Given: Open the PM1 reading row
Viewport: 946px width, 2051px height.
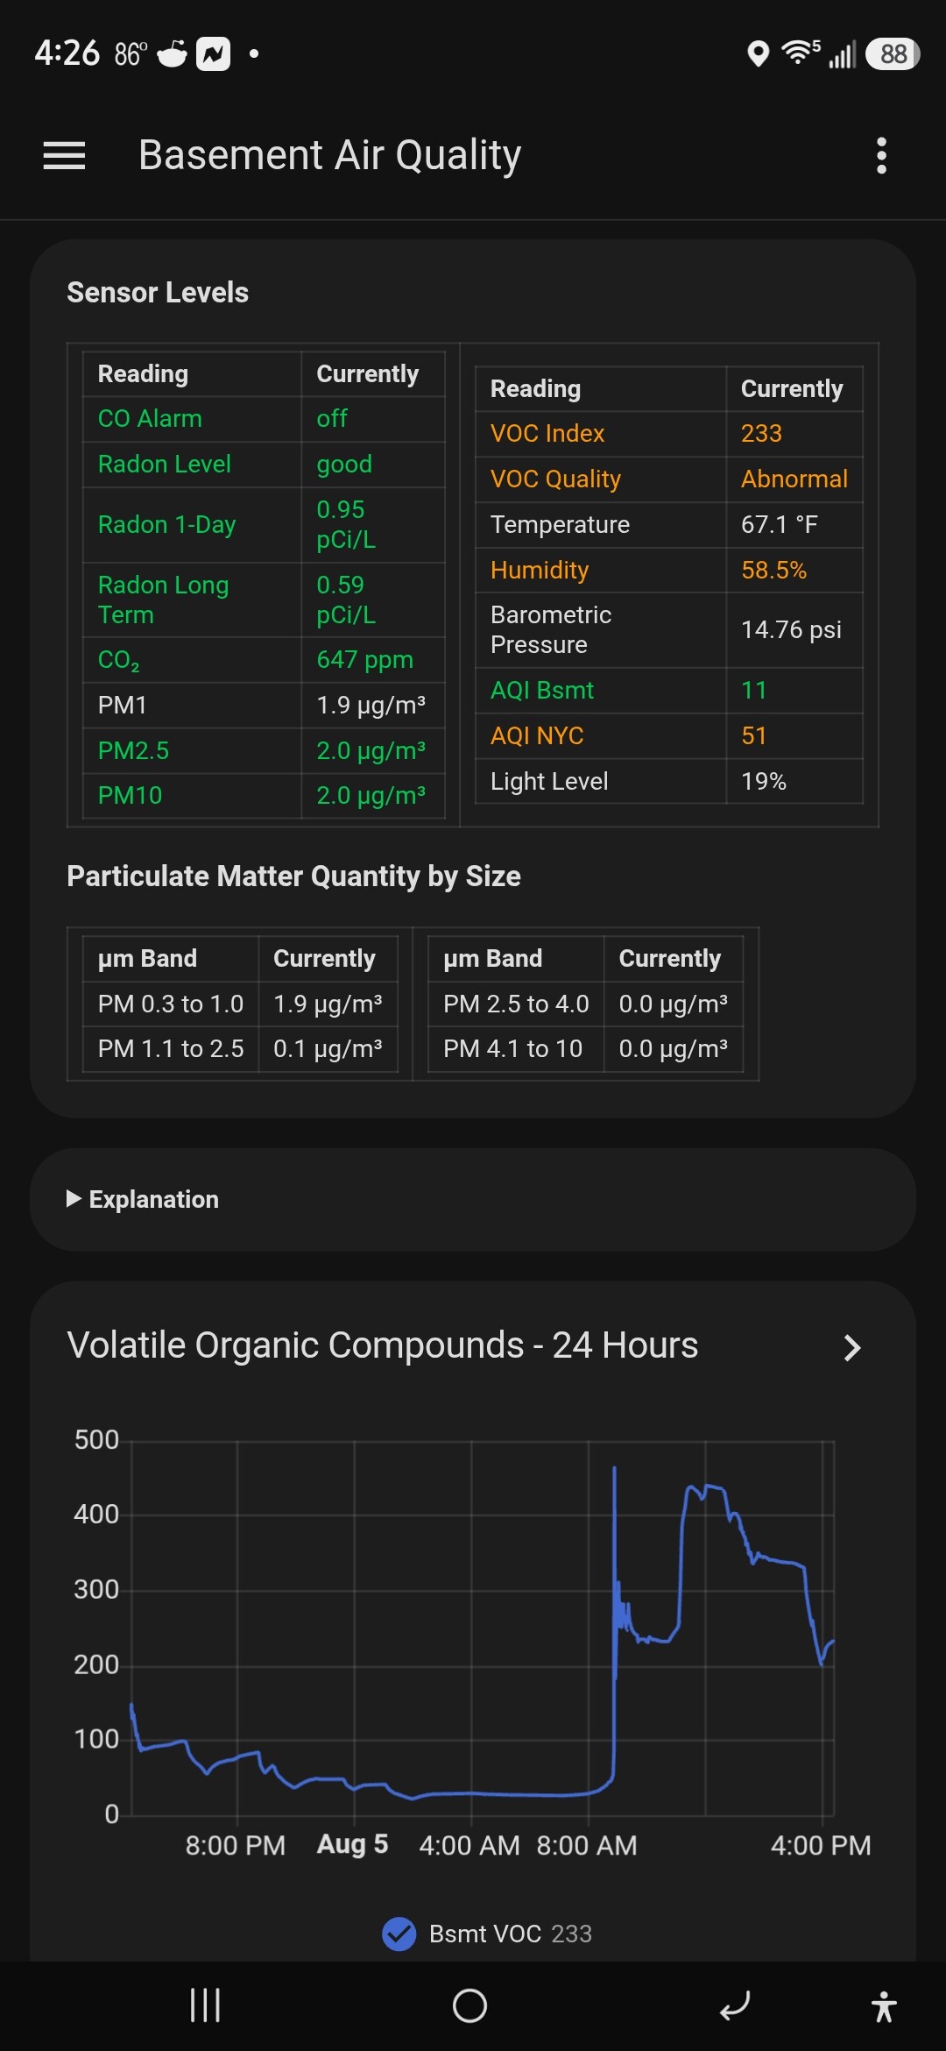Looking at the screenshot, I should click(264, 706).
